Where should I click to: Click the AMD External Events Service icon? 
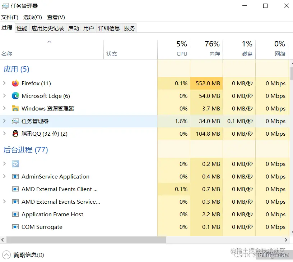pos(15,202)
